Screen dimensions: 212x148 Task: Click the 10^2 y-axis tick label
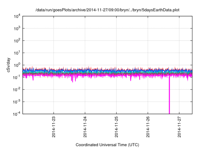point(17,41)
